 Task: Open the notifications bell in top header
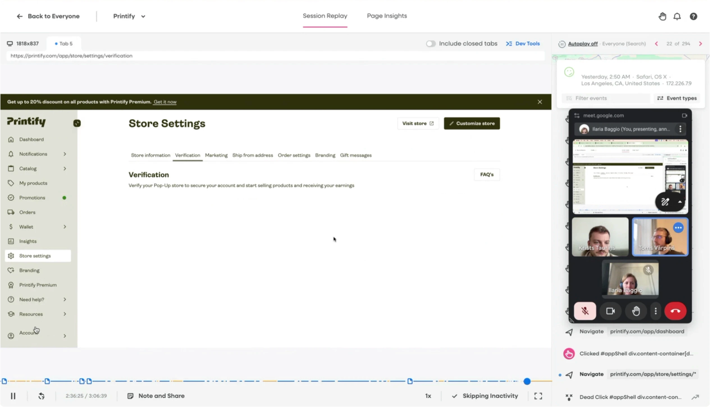(677, 17)
